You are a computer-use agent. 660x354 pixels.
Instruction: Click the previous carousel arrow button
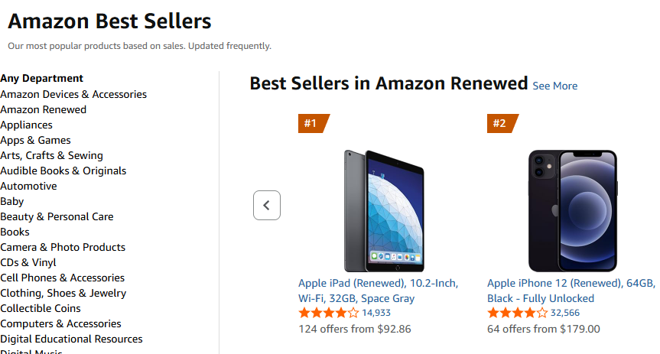[x=267, y=205]
